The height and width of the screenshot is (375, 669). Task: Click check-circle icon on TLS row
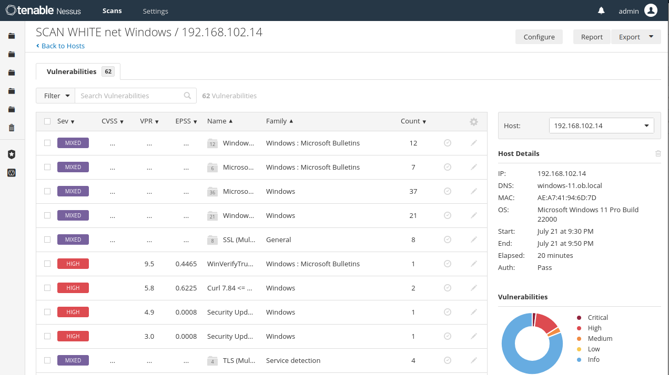[448, 360]
